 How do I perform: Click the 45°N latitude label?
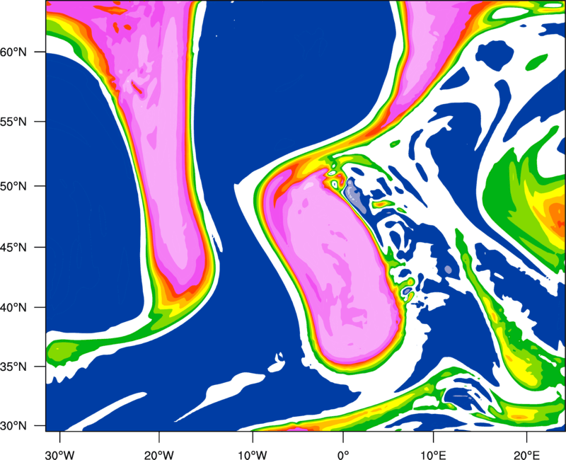tap(13, 247)
